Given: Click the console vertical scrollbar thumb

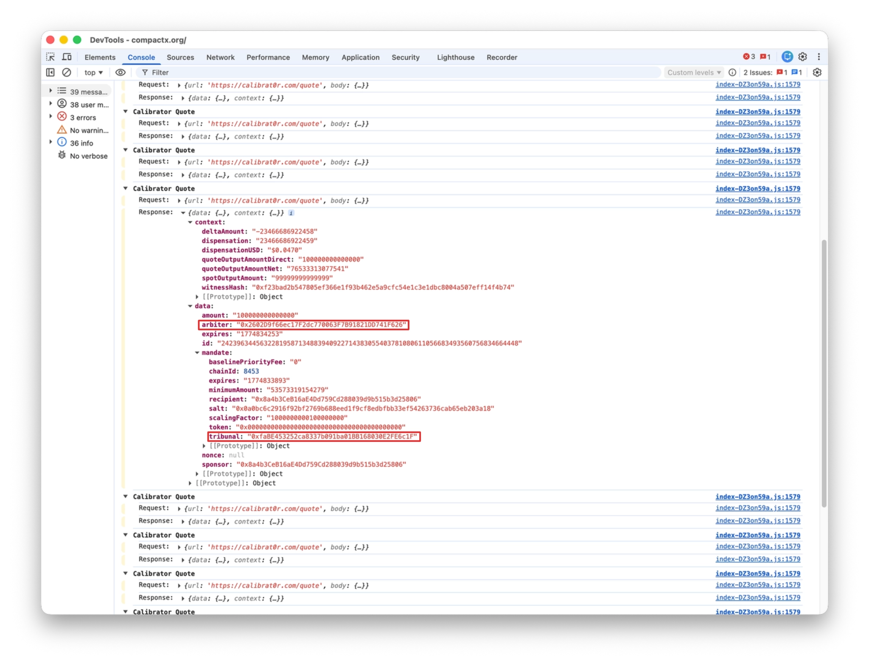Looking at the screenshot, I should click(824, 373).
